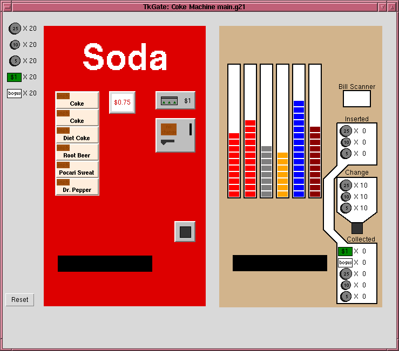Viewport: 399px width, 351px height.
Task: Click the $1 bill icon under Collected
Action: point(345,251)
